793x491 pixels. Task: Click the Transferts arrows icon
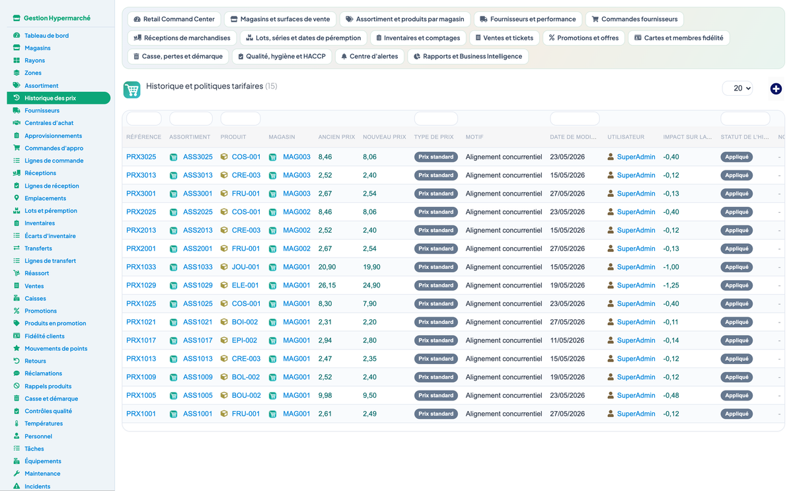(x=17, y=248)
